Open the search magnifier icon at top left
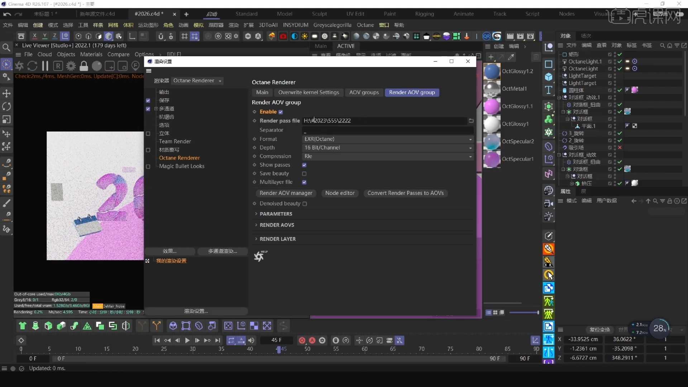Image resolution: width=688 pixels, height=387 pixels. (x=6, y=47)
